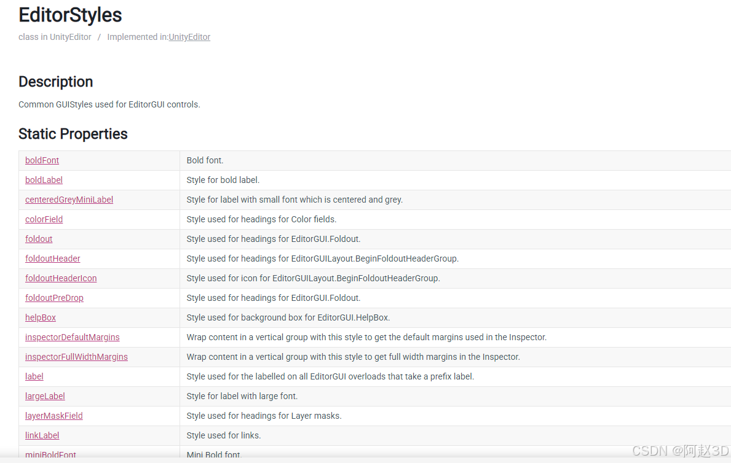The height and width of the screenshot is (463, 731).
Task: Open the colorField property link
Action: point(44,219)
